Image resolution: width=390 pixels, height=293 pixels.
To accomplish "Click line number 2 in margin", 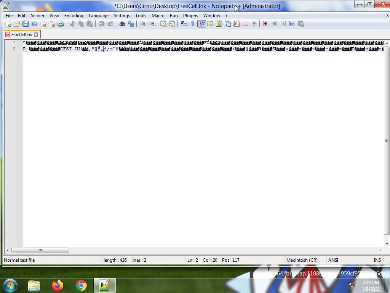I will point(14,49).
